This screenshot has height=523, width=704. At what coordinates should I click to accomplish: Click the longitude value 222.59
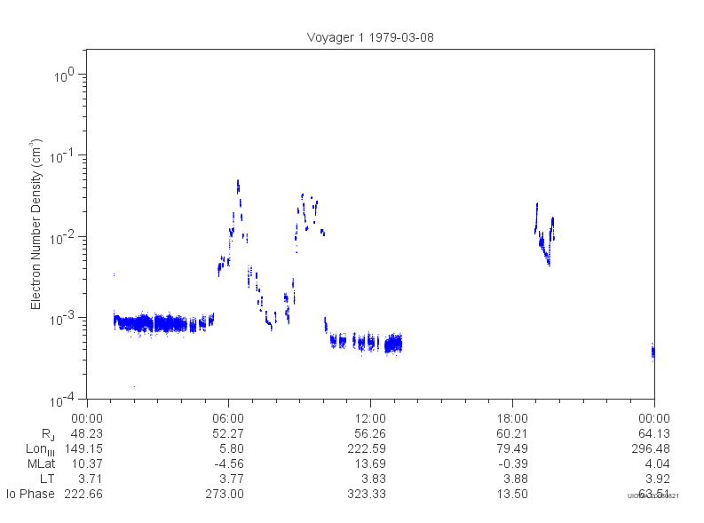[367, 448]
